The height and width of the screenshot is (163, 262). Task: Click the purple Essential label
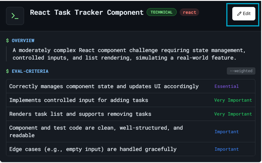(x=227, y=86)
